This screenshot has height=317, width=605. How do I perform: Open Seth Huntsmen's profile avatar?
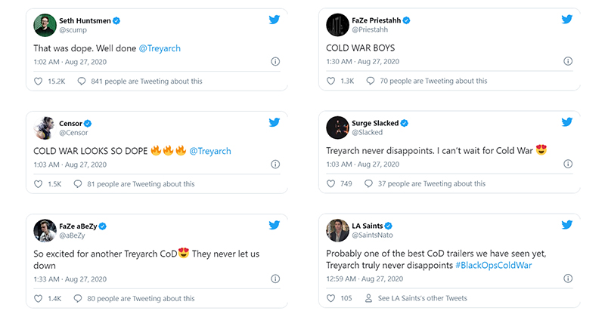tap(45, 25)
